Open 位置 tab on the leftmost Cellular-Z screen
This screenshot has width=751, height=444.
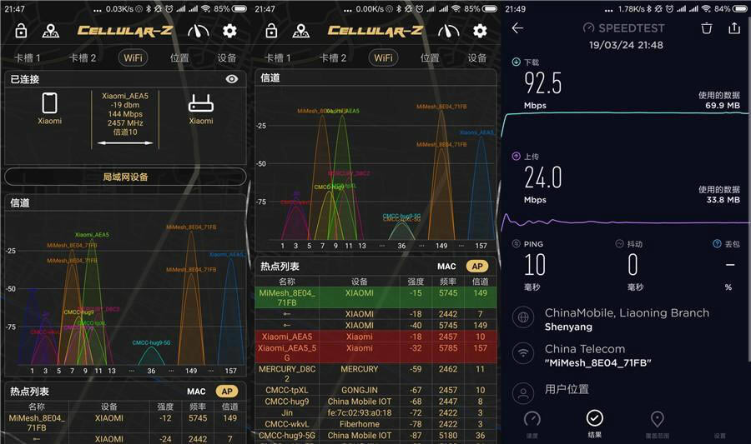(179, 58)
